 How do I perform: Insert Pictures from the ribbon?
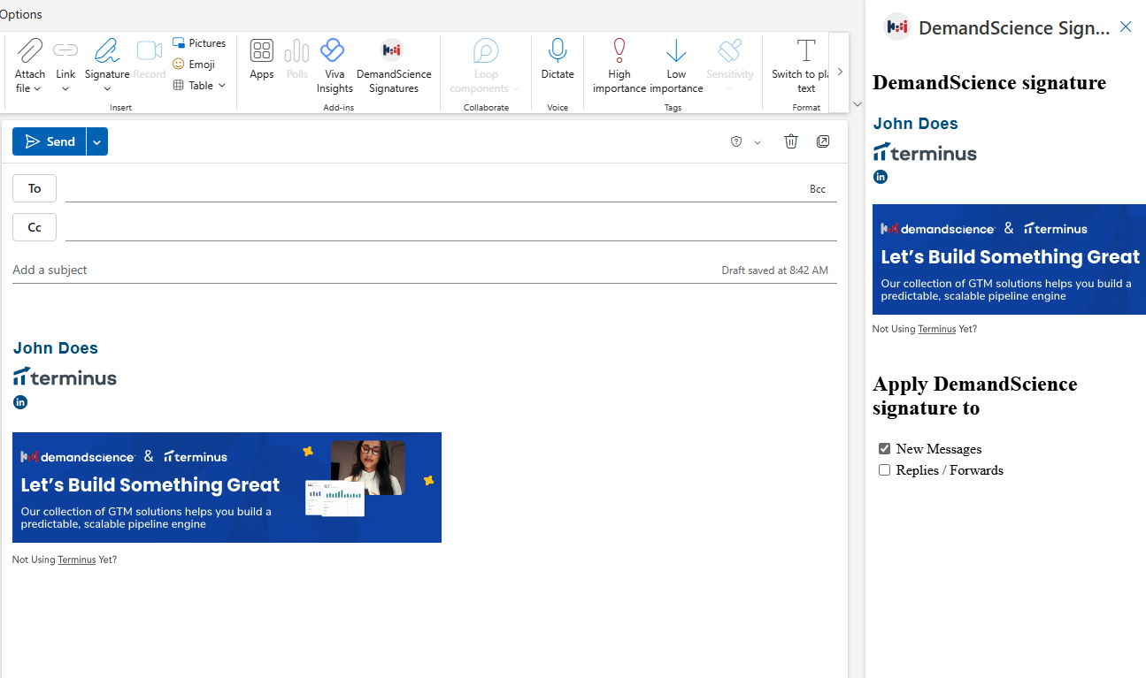pos(199,42)
